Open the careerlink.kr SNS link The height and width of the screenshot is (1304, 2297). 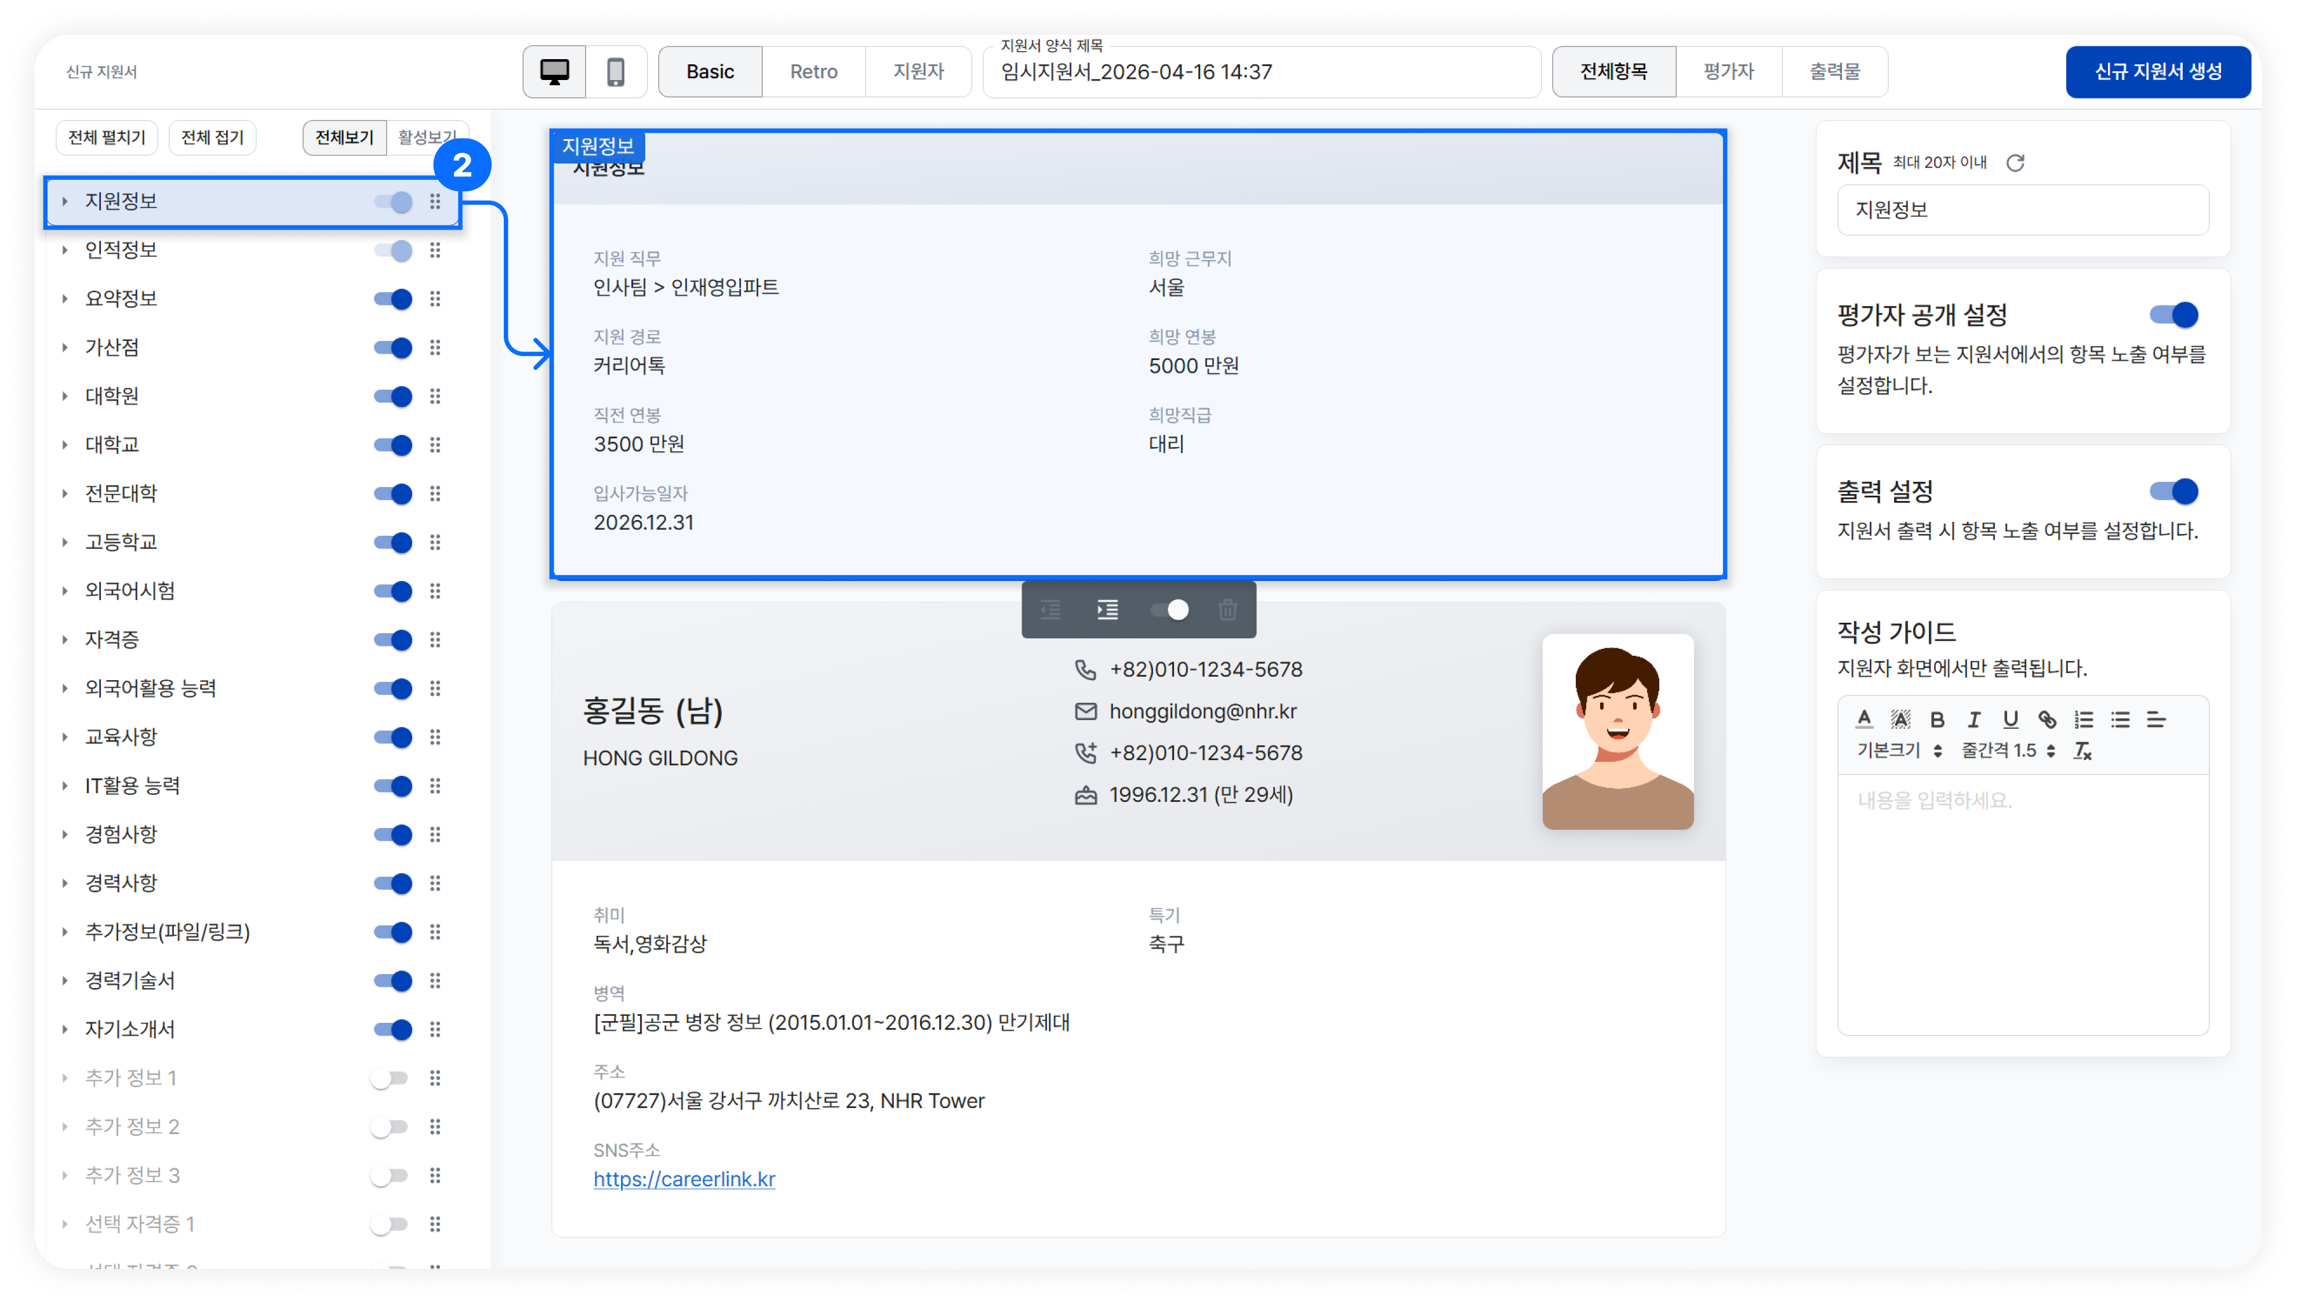coord(684,1179)
